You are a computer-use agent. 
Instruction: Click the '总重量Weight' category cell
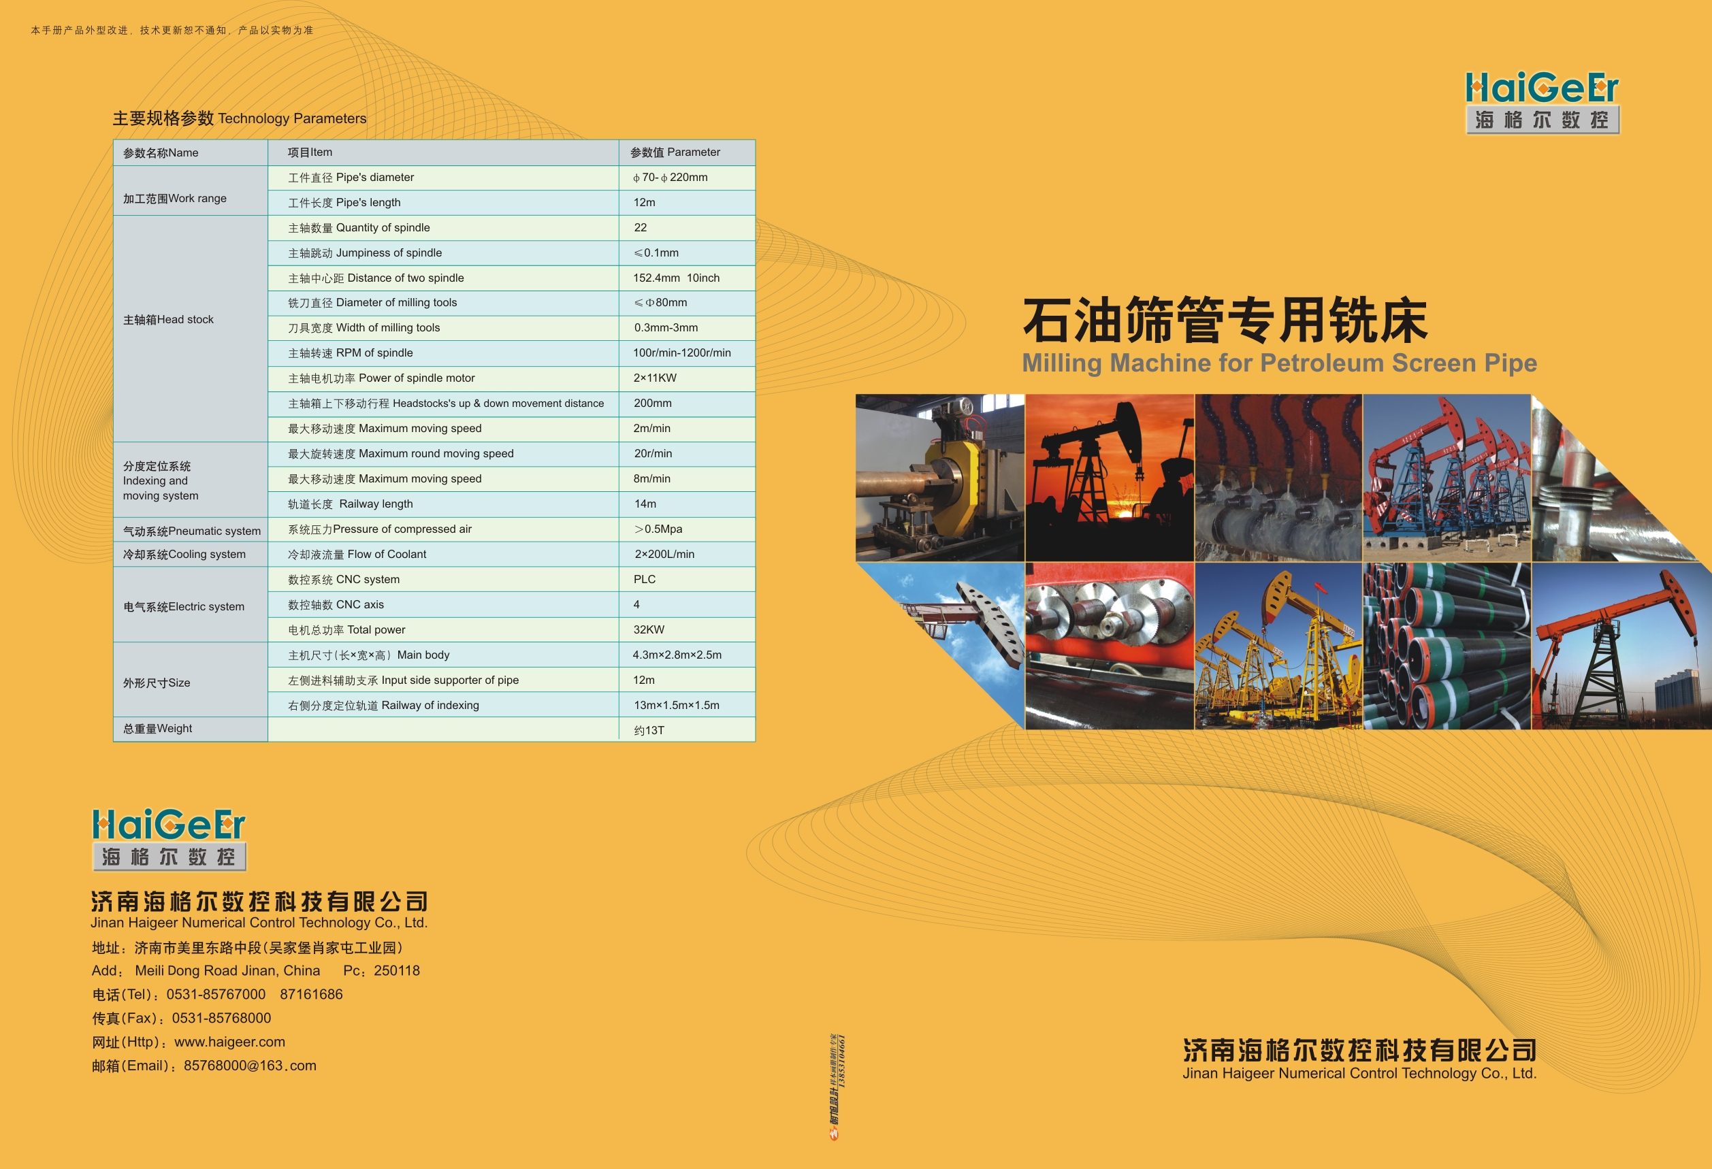[191, 729]
